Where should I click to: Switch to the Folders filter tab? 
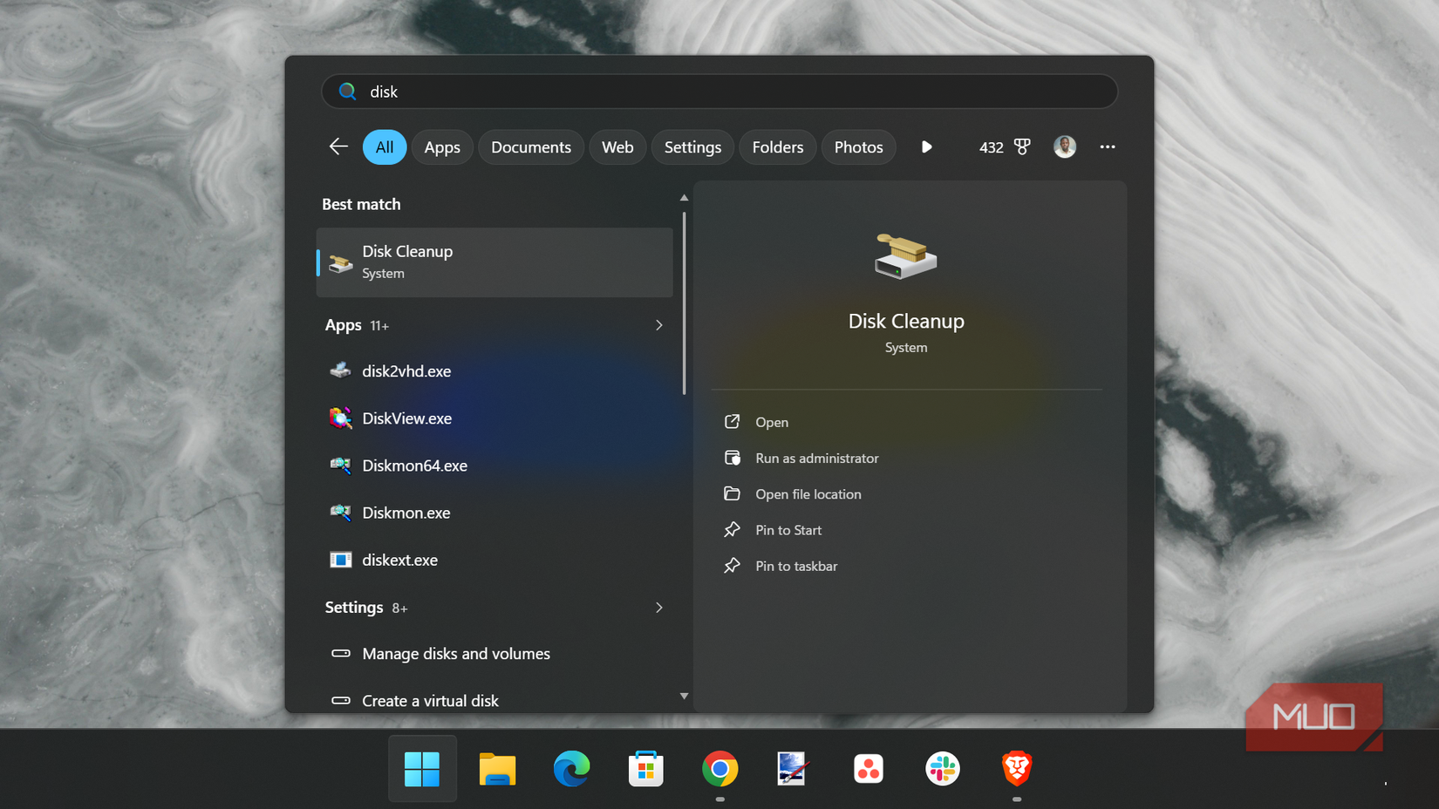point(778,147)
